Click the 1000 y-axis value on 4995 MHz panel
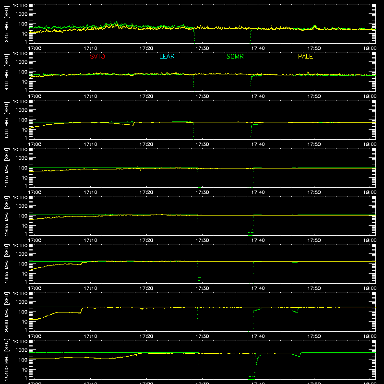 22,254
